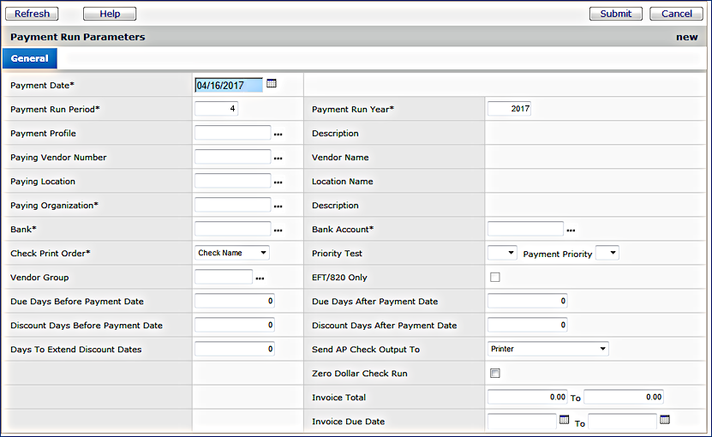This screenshot has height=437, width=712.
Task: Open the Payment Date calendar picker
Action: (x=272, y=84)
